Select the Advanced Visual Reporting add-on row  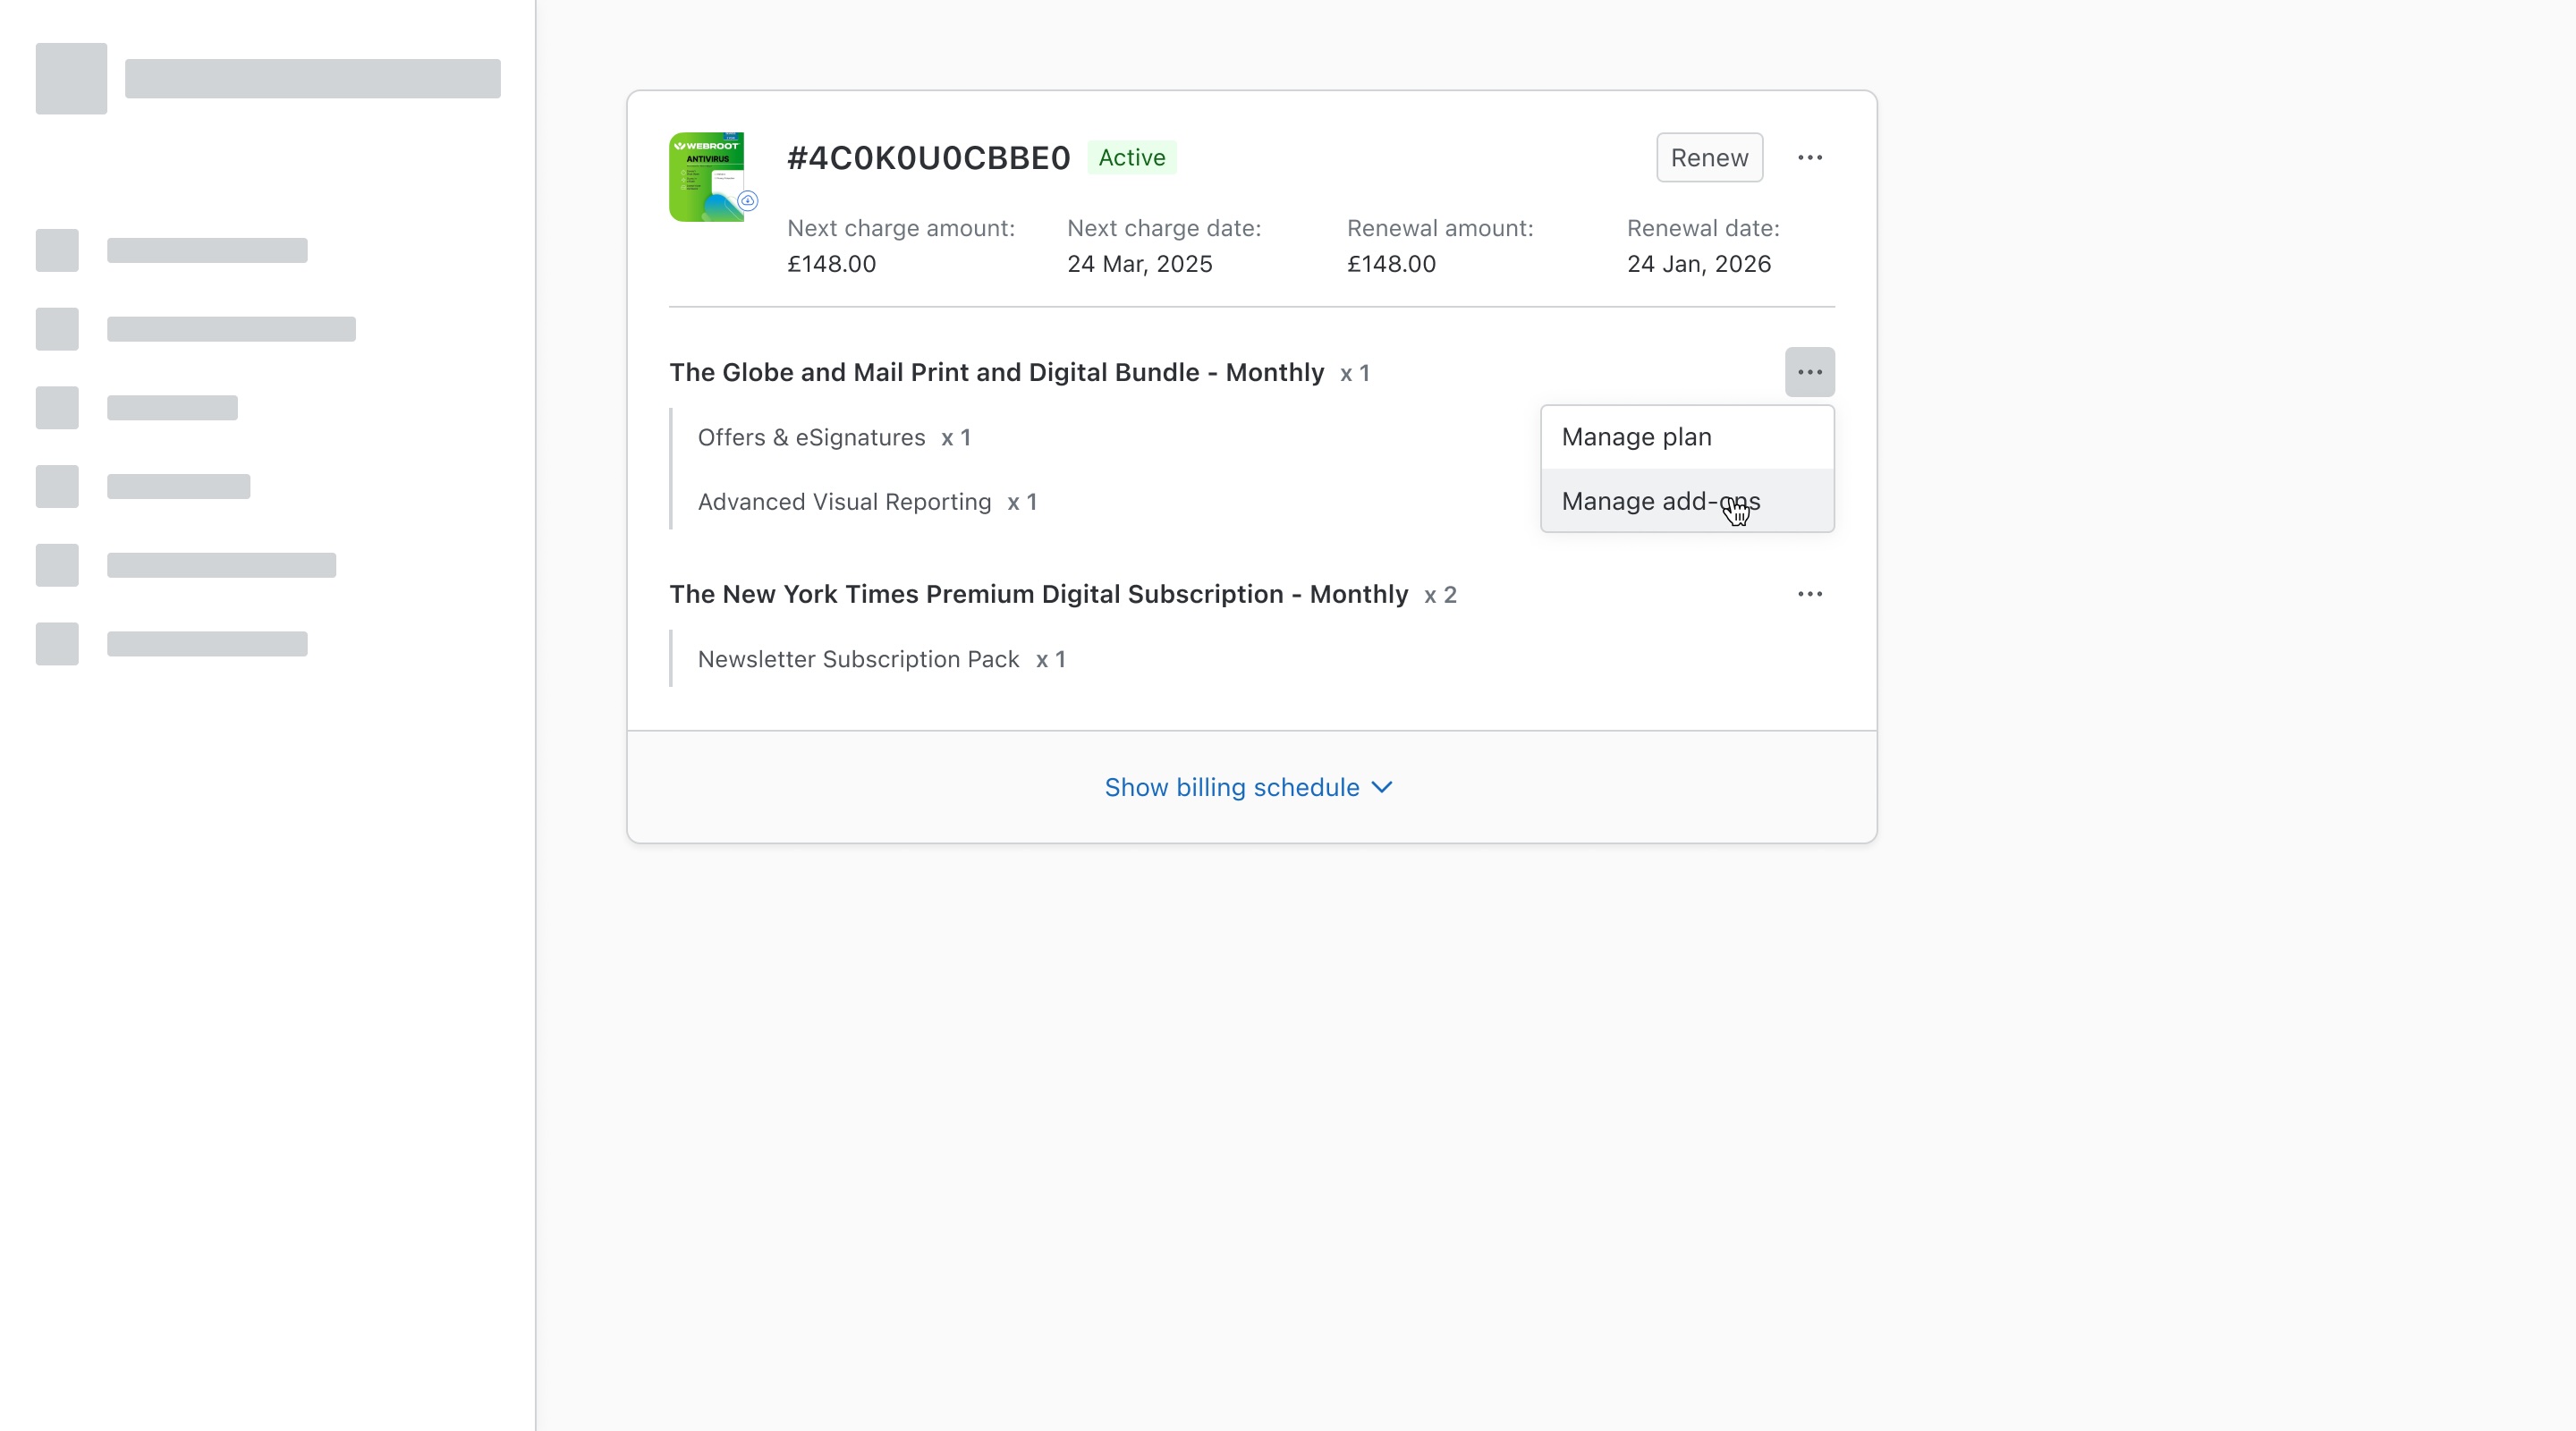[867, 502]
